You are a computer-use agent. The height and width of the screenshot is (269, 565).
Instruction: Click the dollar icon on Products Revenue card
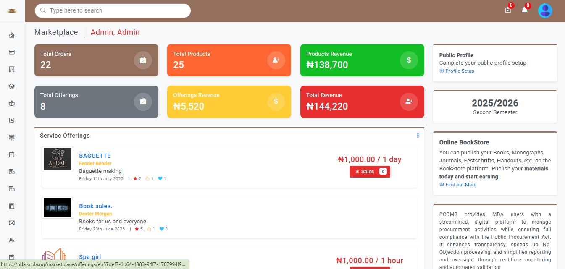409,60
